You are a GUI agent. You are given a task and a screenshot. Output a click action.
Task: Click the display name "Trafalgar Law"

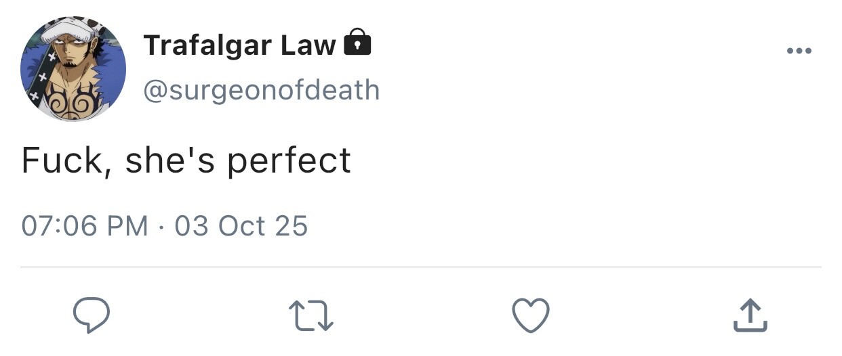(x=239, y=45)
